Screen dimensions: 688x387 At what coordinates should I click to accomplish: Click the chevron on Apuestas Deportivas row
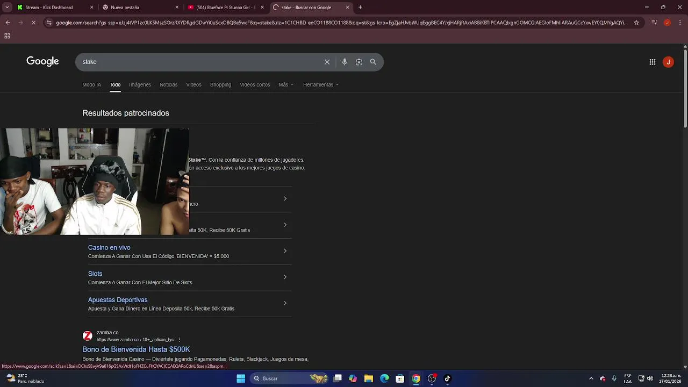[285, 303]
